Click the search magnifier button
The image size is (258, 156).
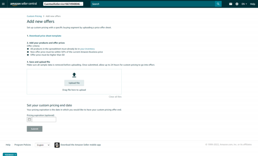click(218, 4)
